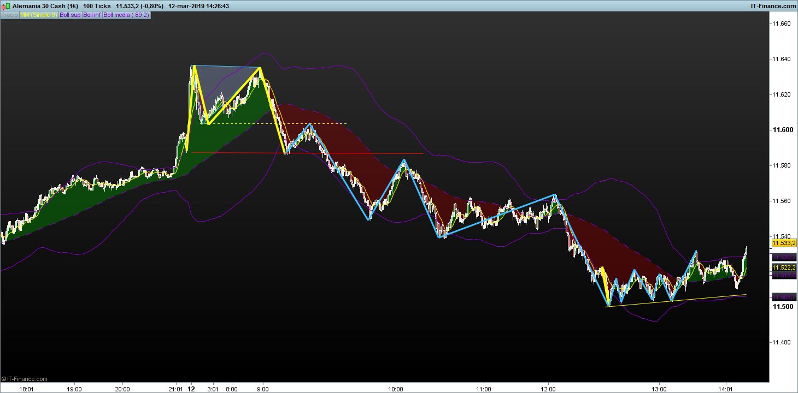Click the Alemania 30 Cash (1€) instrument name
The width and height of the screenshot is (798, 393).
(45, 6)
